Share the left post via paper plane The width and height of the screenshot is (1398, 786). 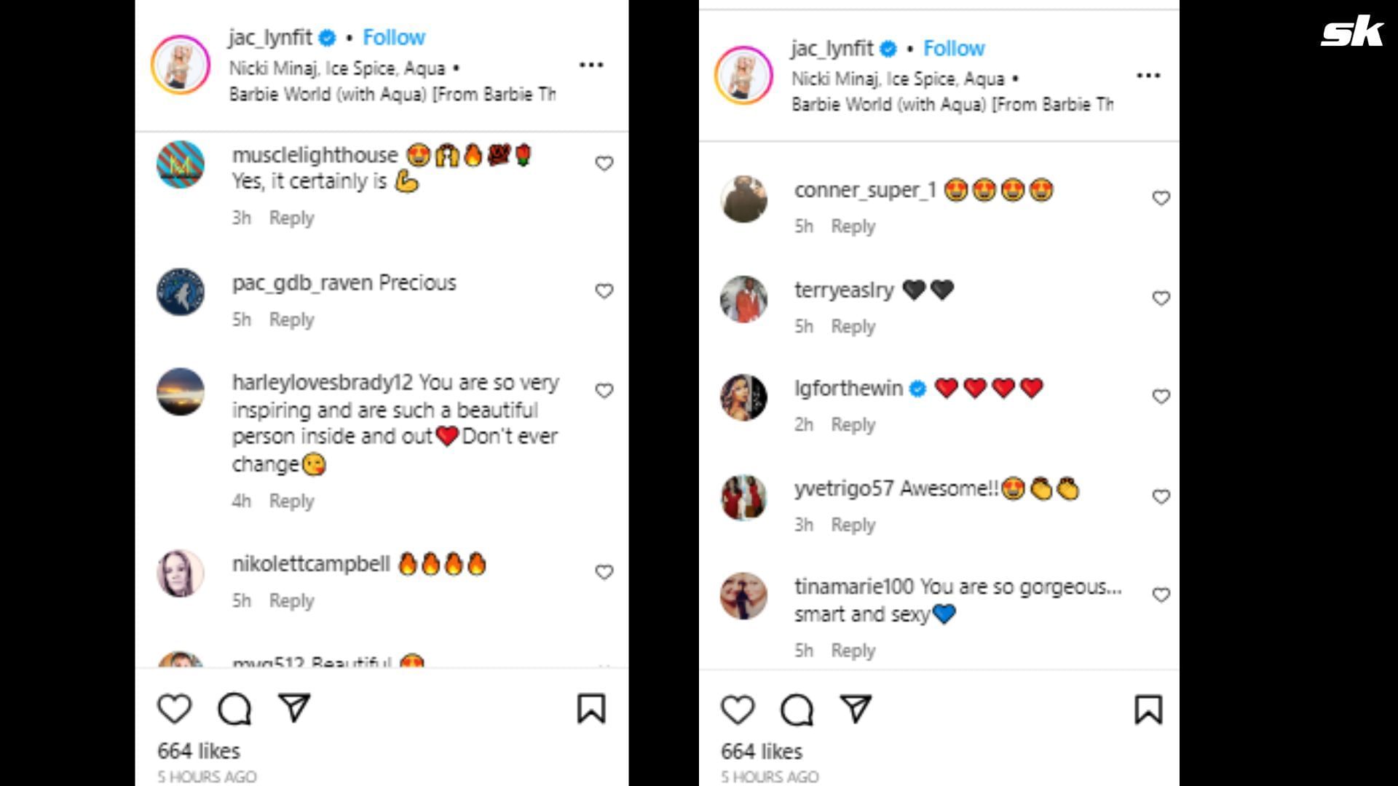pyautogui.click(x=294, y=708)
